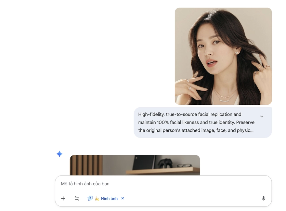Screen dimensions: 286x211
Task: Click the image stack icon in chip
Action: tap(90, 198)
